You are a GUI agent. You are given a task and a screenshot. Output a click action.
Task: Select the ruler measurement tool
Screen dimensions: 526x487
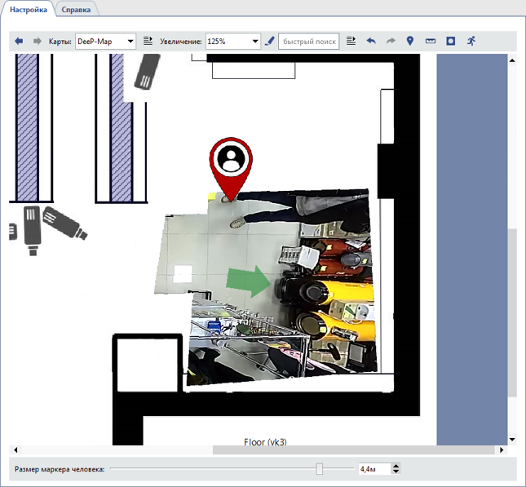pos(431,41)
